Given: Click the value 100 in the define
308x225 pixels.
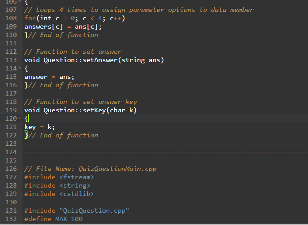Looking at the screenshot, I should coord(76,219).
